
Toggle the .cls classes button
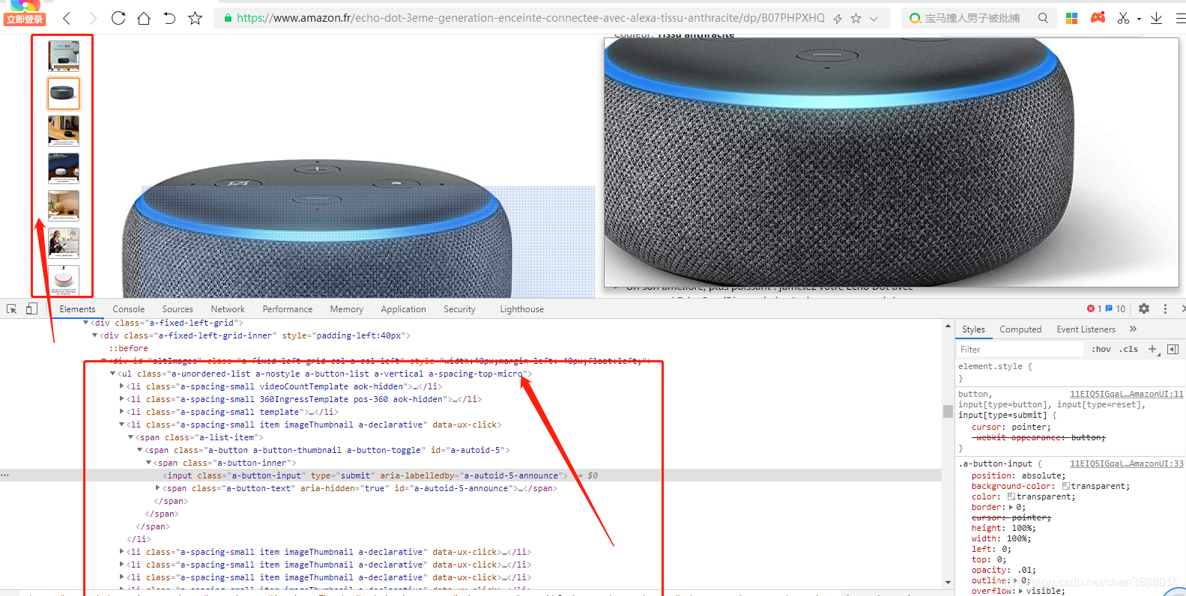click(1128, 350)
